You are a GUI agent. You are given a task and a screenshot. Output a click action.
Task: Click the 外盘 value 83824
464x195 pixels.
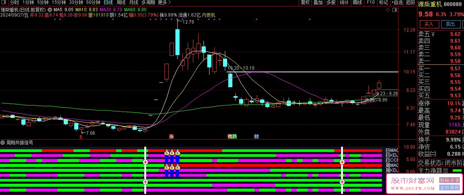(x=452, y=132)
